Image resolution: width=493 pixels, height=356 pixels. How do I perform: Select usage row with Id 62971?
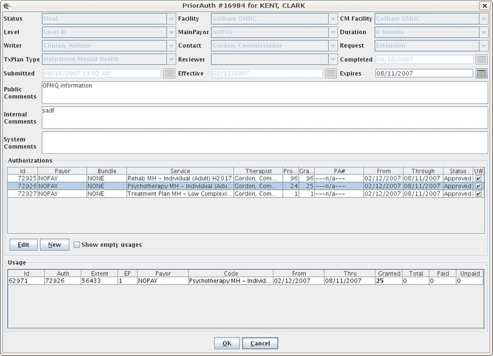(x=245, y=281)
